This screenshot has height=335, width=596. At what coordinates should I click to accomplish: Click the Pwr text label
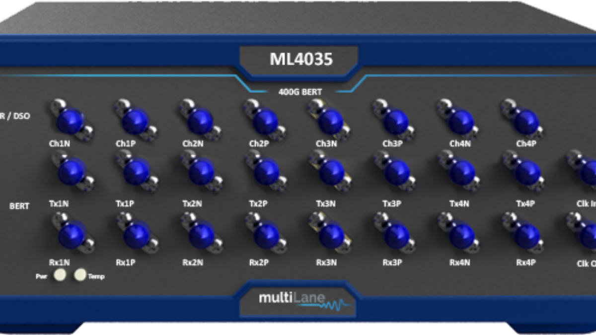41,276
